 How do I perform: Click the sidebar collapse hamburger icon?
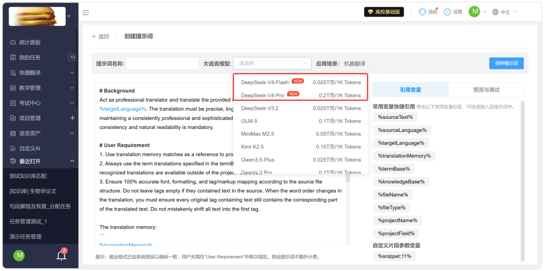coord(85,13)
